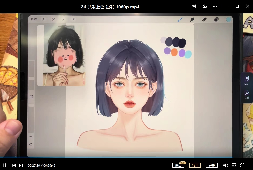The height and width of the screenshot is (170, 253).
Task: Toggle the 字幕 subtitles option
Action: pos(212,165)
